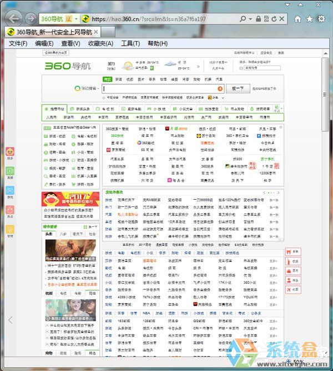Viewport: 333px width, 371px height.
Task: Stop loading with the address bar X icon
Action: click(282, 19)
